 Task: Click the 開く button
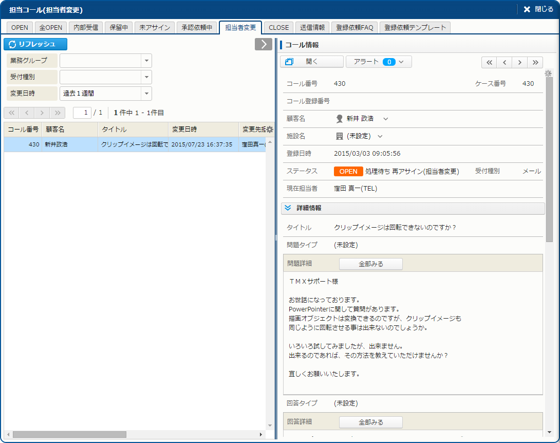pyautogui.click(x=311, y=62)
